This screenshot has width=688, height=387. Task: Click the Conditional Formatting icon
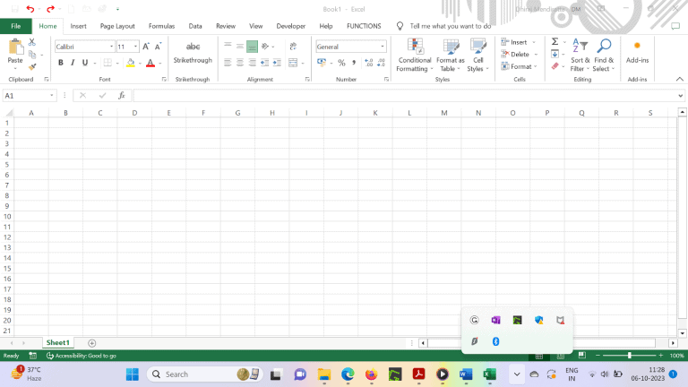pos(414,47)
